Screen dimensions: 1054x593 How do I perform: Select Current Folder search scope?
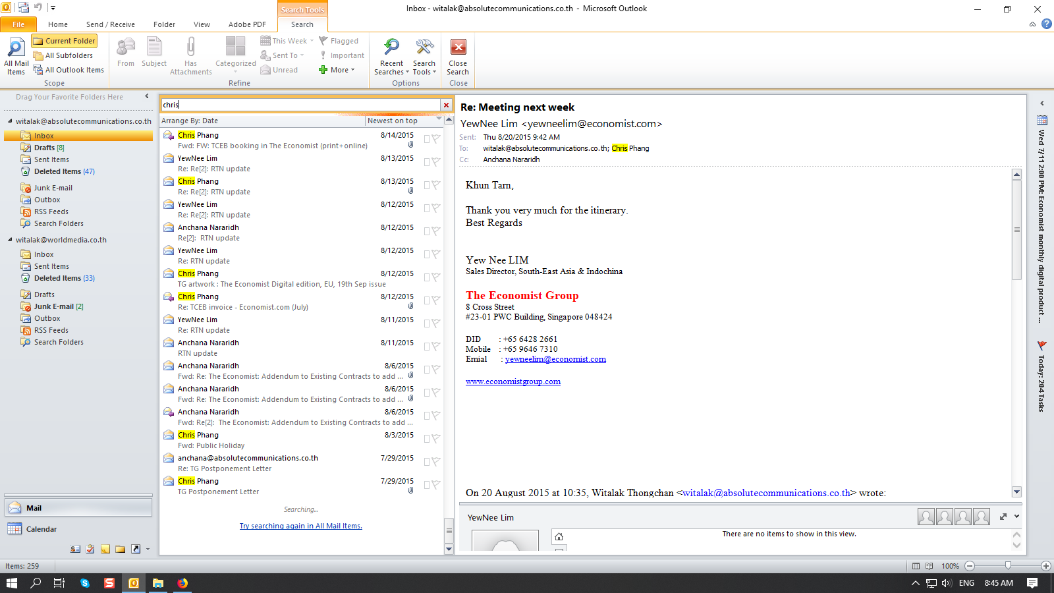click(65, 41)
